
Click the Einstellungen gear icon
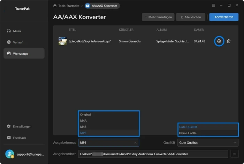pyautogui.click(x=9, y=126)
